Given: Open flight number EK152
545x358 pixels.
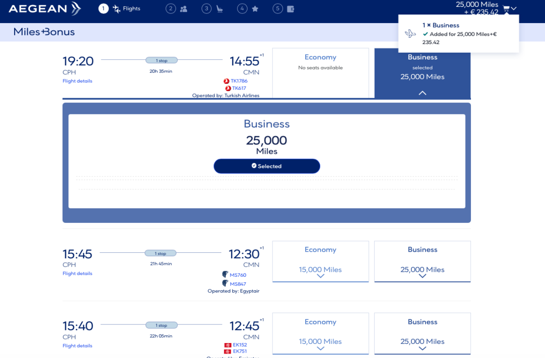Looking at the screenshot, I should click(x=240, y=345).
